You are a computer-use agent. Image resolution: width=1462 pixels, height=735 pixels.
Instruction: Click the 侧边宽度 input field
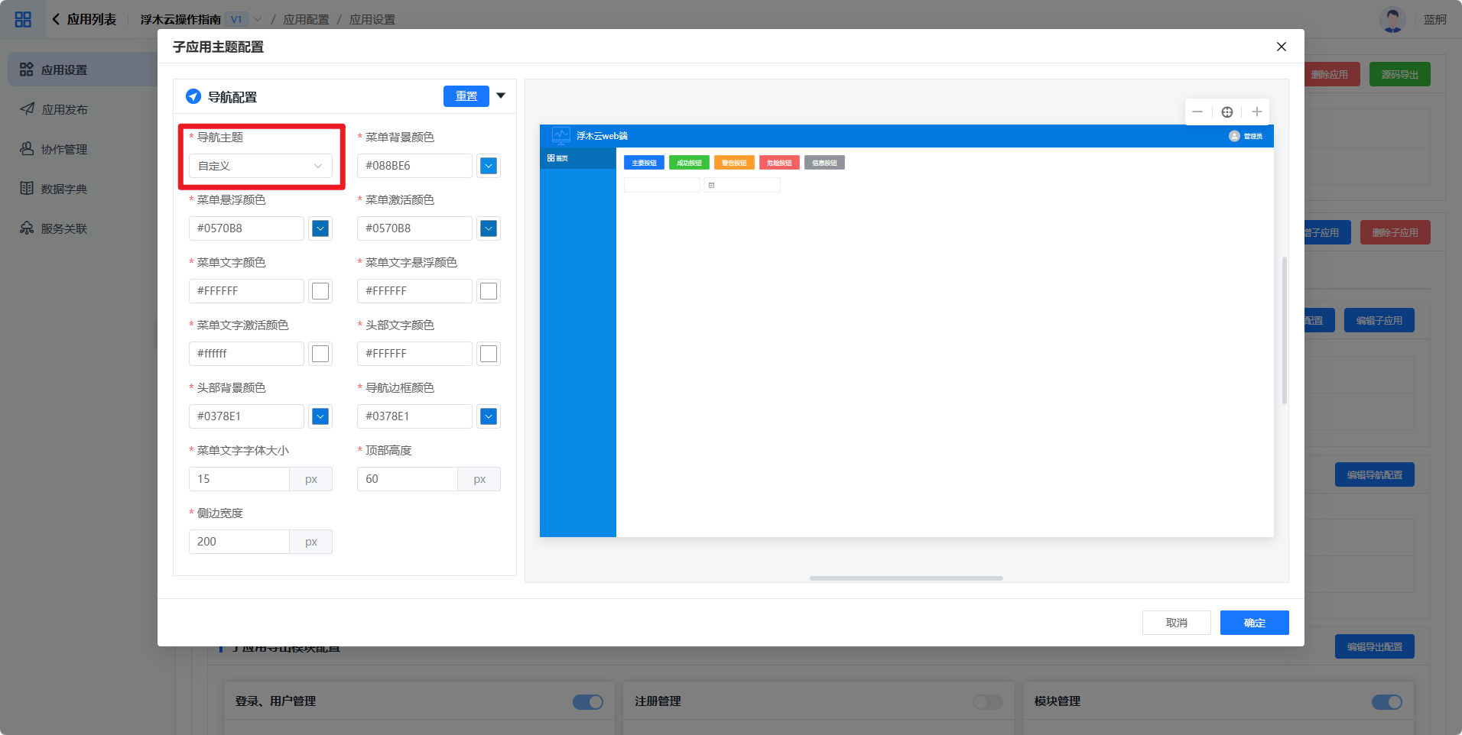point(239,542)
